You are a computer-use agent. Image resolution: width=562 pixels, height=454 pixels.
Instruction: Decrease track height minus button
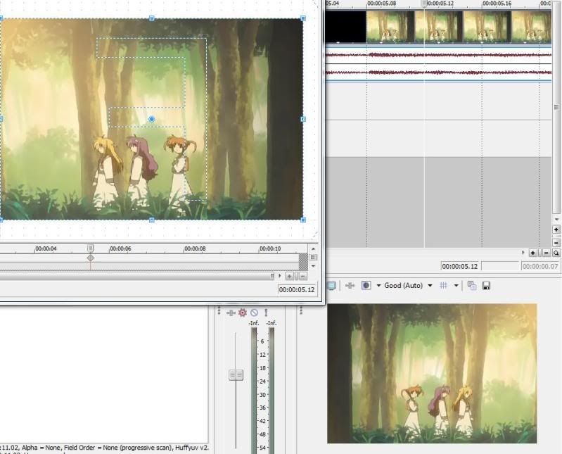[556, 243]
